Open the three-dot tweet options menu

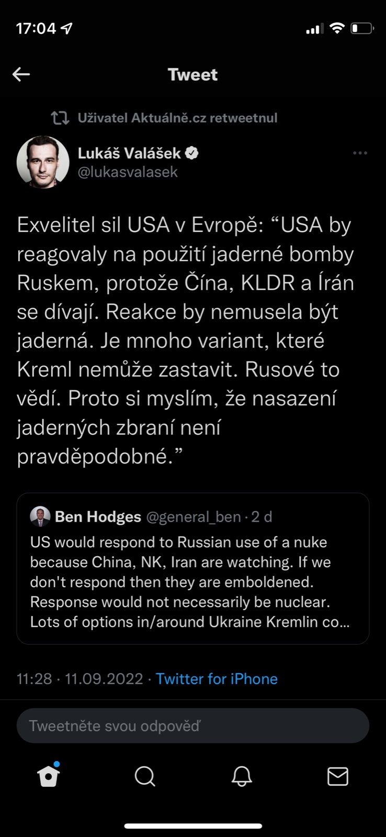[x=360, y=153]
